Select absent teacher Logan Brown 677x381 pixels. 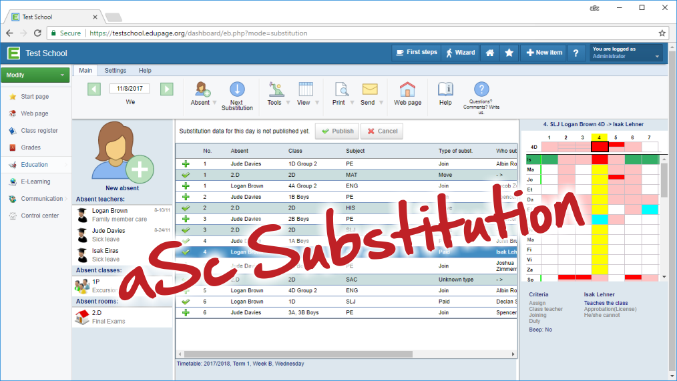pos(123,215)
